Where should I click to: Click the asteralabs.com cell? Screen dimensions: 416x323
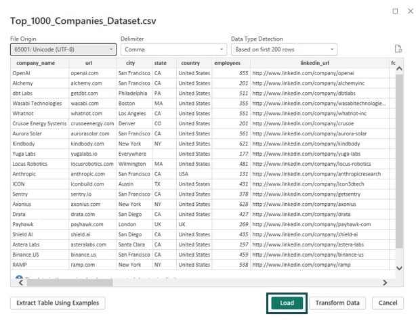(x=93, y=244)
